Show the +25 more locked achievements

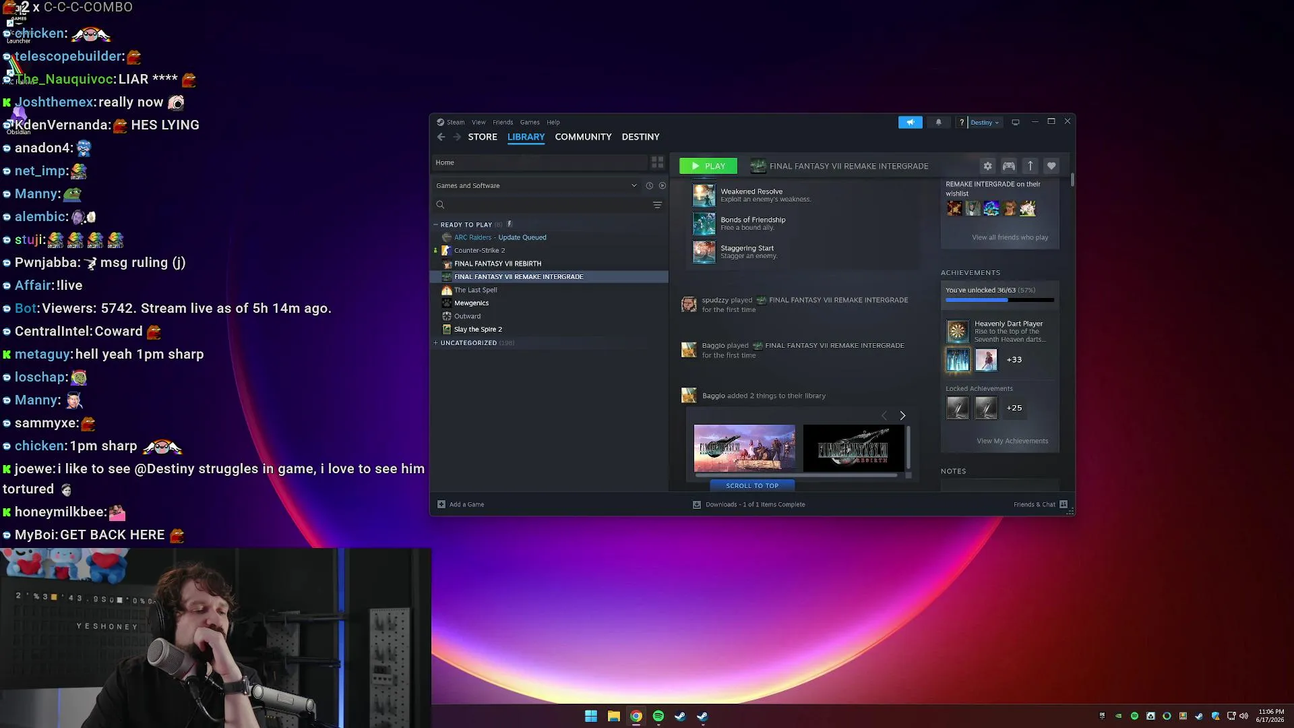[1014, 408]
